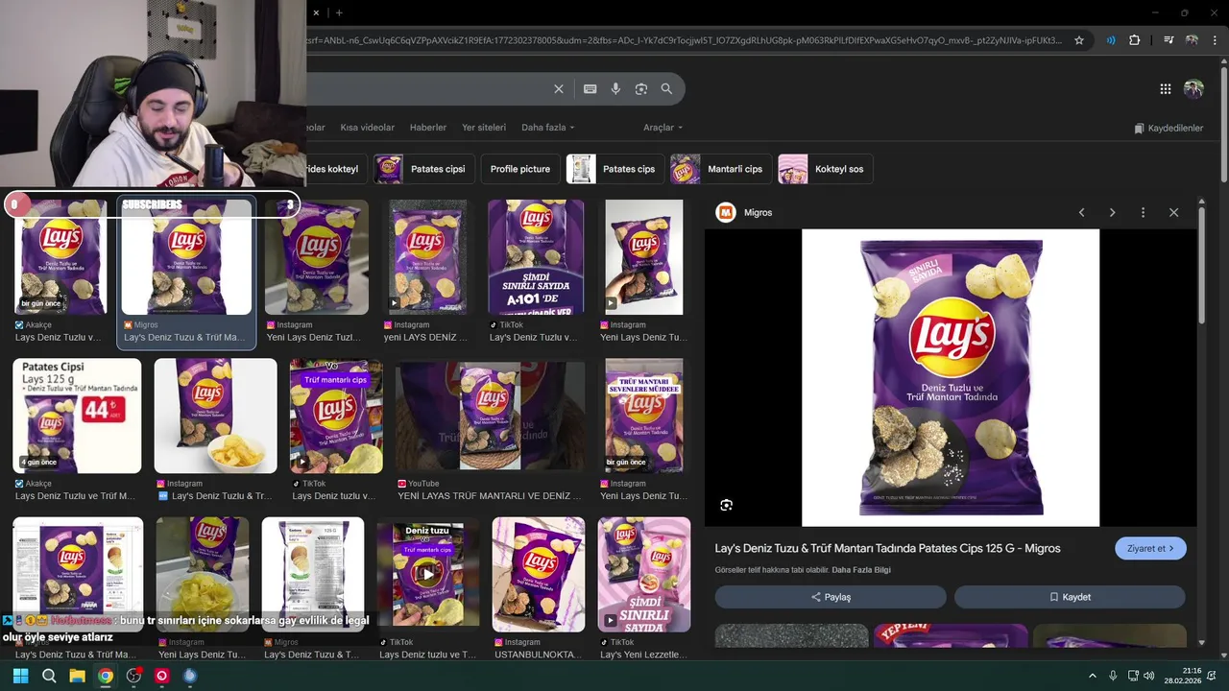The image size is (1229, 691).
Task: Open the Kaydedilenler saved items
Action: [1168, 128]
